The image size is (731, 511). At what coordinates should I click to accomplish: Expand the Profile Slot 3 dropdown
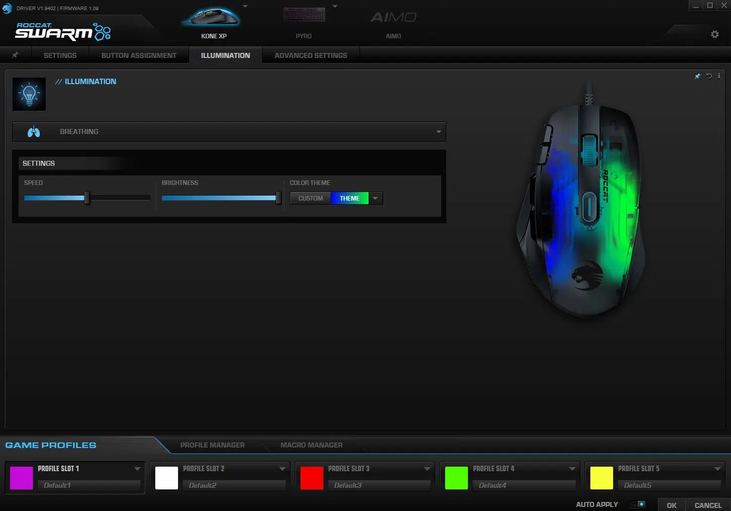pos(427,469)
